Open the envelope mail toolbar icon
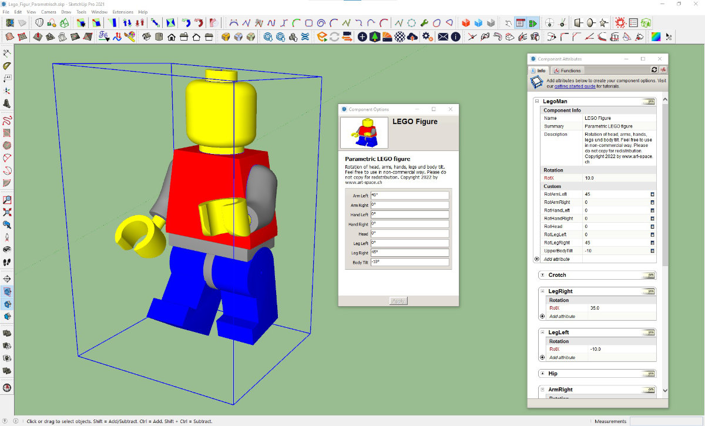This screenshot has height=426, width=705. coord(443,37)
